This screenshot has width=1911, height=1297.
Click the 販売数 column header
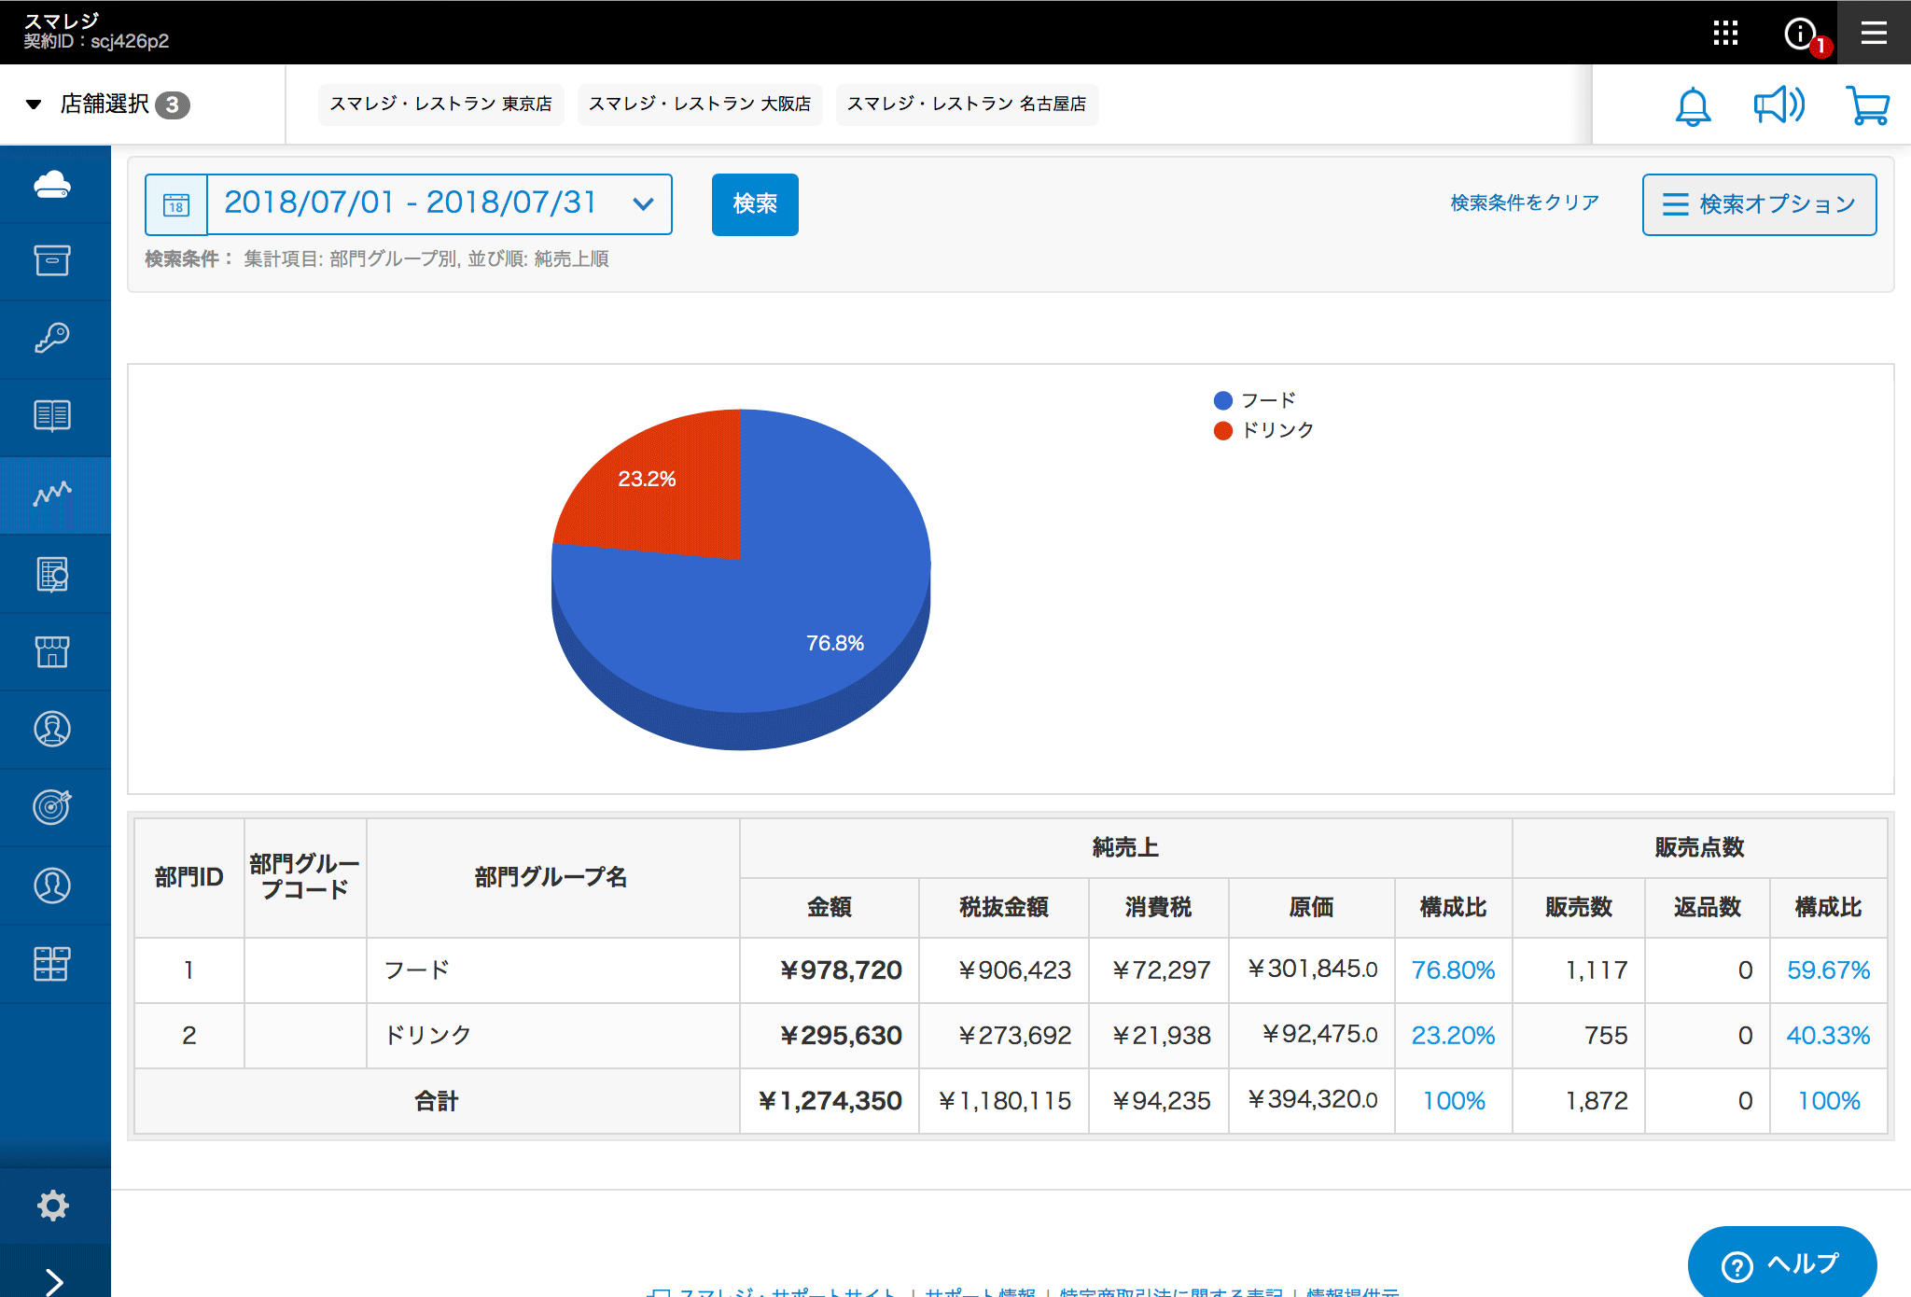point(1579,907)
